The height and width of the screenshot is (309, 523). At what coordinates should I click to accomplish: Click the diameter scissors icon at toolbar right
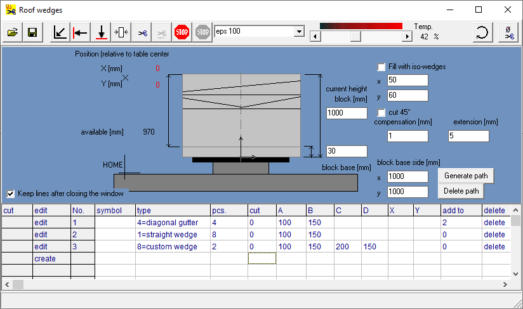[x=508, y=32]
